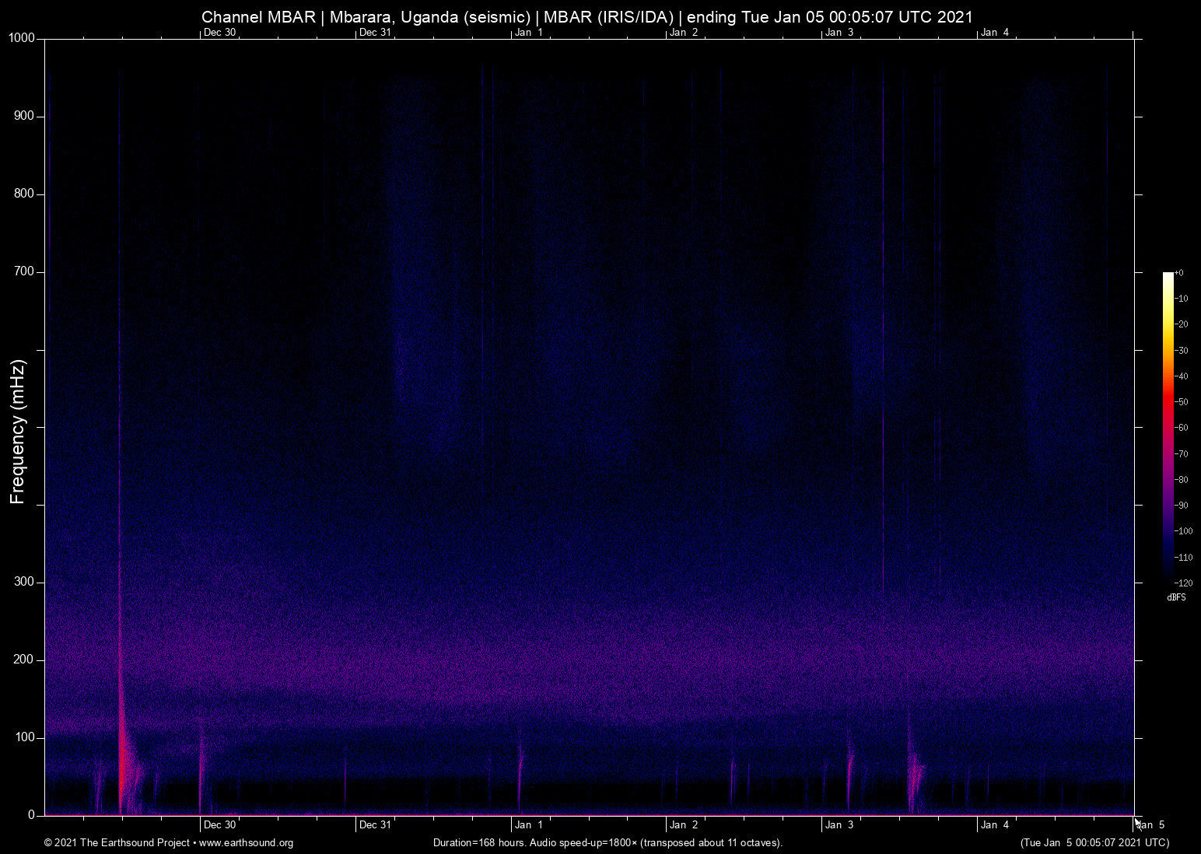Click the 'Frequency (mHz)' vertical axis label
1201x854 pixels.
pos(18,432)
